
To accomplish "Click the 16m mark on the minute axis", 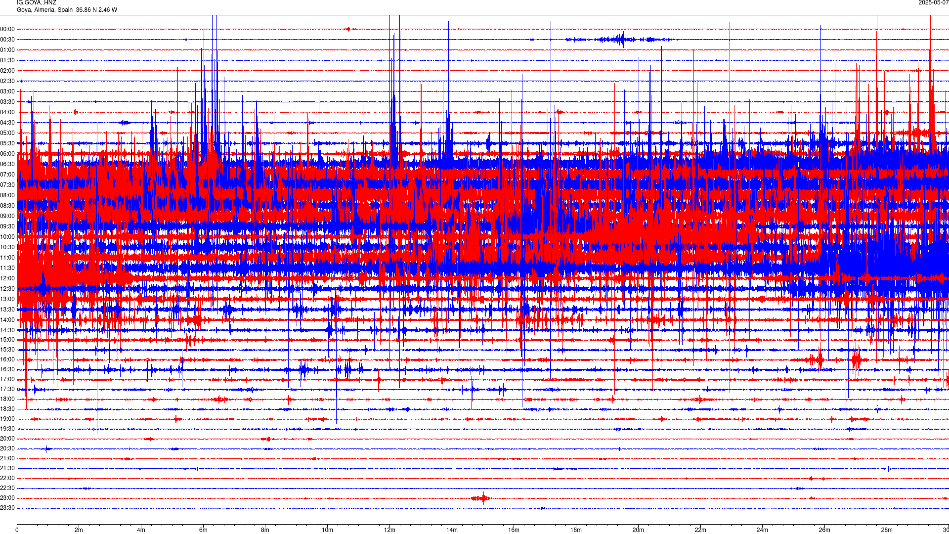I will click(x=514, y=530).
